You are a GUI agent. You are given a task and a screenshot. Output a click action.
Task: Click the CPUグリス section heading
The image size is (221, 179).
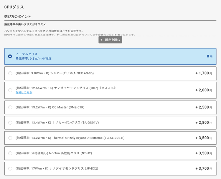[14, 7]
